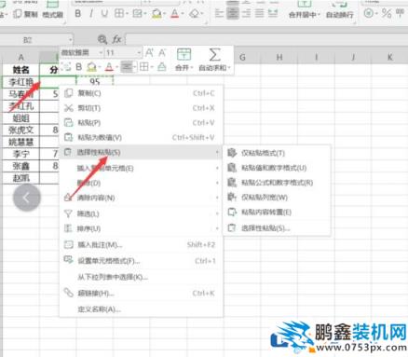Choose Pick From Dropdown List 从下拉列表中选择(K)
Screen dimensions: 408x357
pos(141,277)
